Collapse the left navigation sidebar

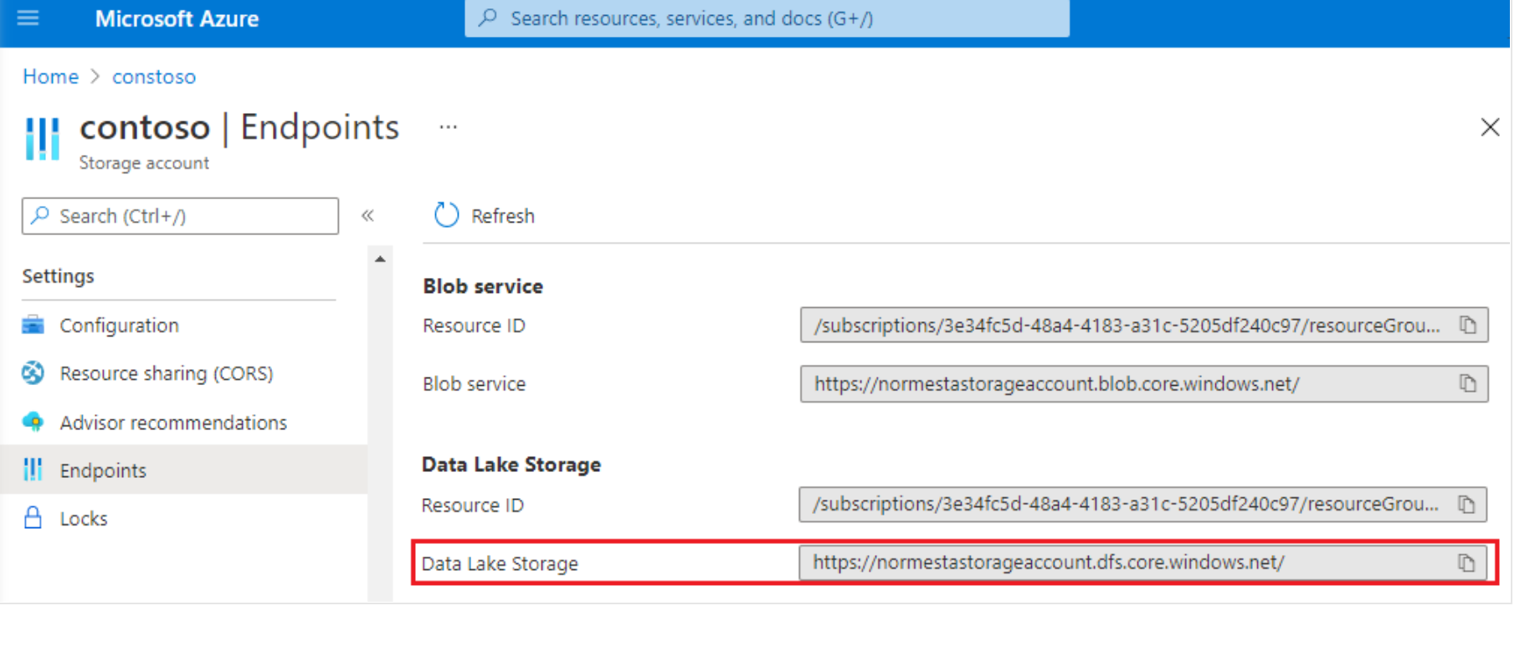click(367, 216)
